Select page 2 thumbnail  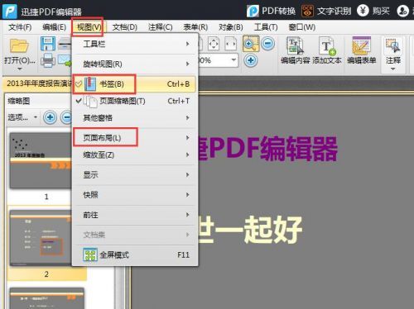click(41, 238)
